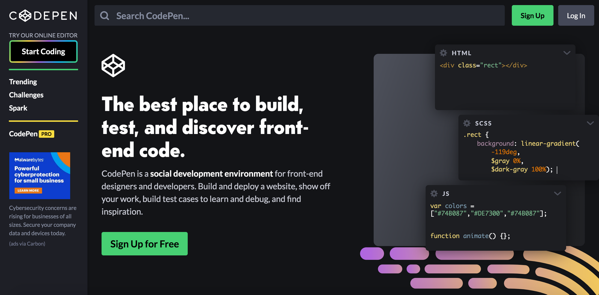Click the Sign Up button
Screen dimensions: 599x295
coord(532,16)
